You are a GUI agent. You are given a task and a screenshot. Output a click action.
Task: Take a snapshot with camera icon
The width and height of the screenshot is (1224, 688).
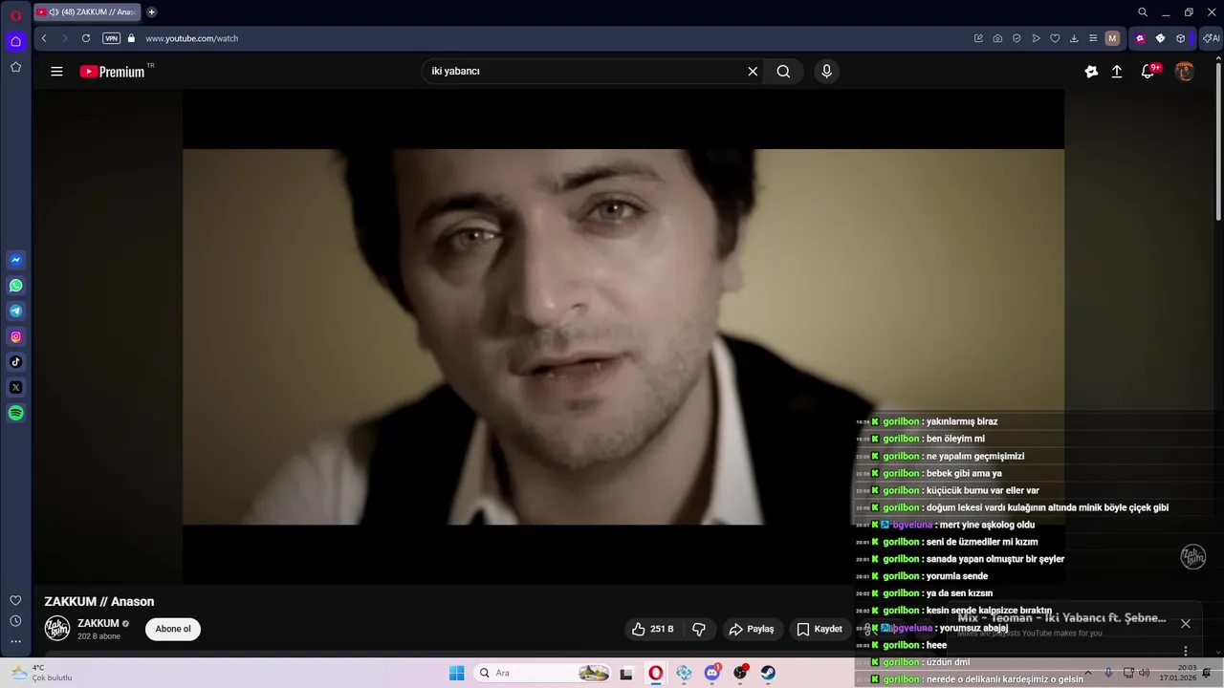(x=997, y=38)
